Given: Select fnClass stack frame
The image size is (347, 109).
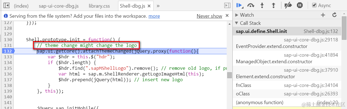Looking at the screenshot, I should (287, 85).
